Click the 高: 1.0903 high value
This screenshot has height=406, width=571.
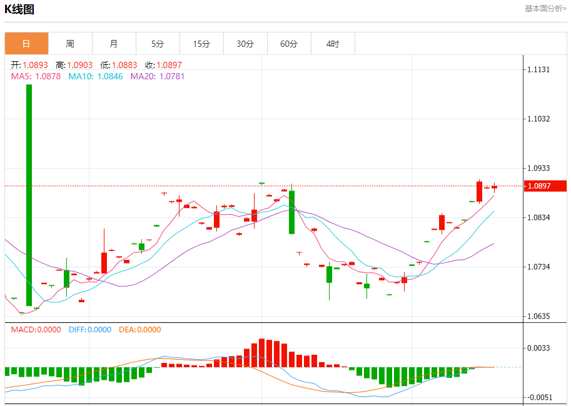pos(74,65)
